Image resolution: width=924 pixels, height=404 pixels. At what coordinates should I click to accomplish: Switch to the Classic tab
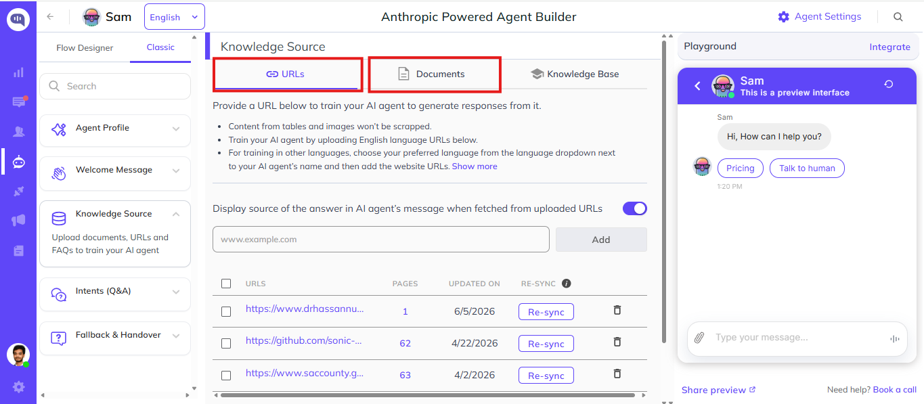[x=160, y=47]
